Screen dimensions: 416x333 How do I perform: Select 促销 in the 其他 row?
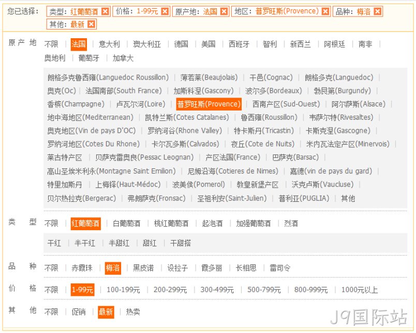(x=79, y=312)
